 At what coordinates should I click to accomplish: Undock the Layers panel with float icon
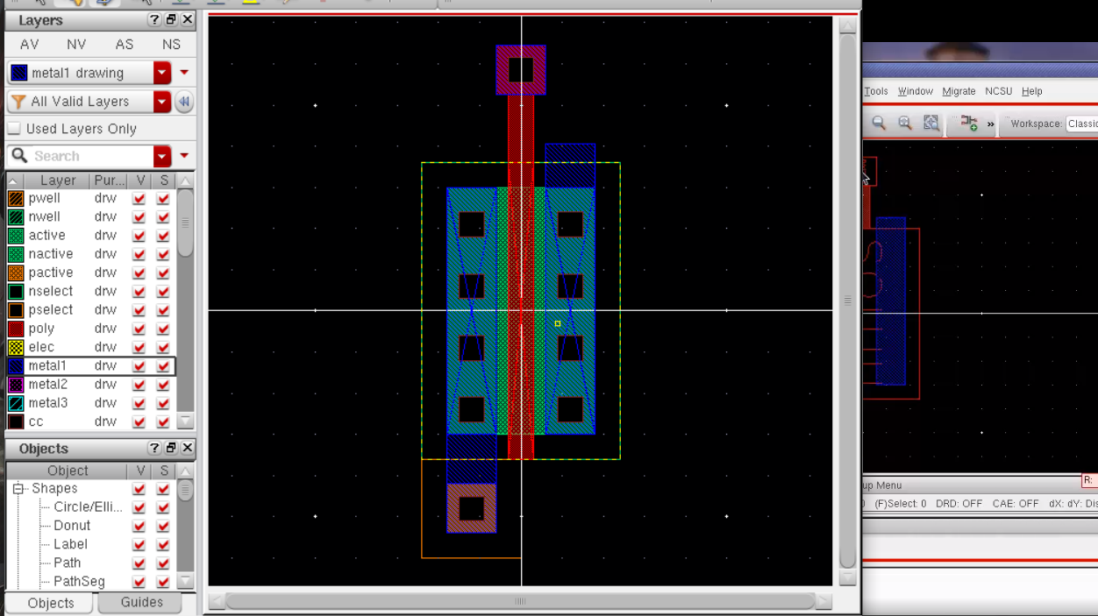coord(171,19)
